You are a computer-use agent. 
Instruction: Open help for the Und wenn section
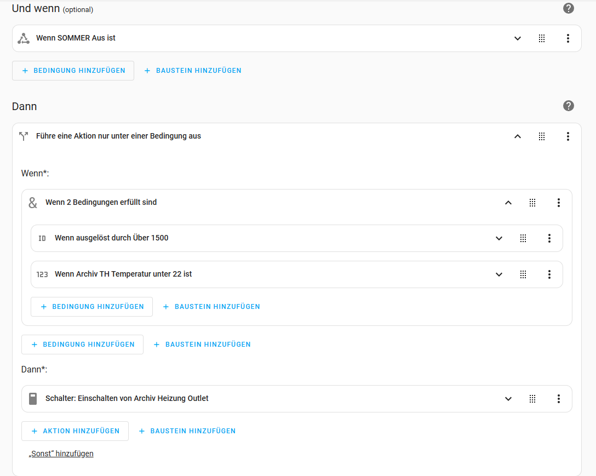(x=568, y=8)
